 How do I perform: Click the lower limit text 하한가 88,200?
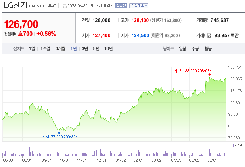(165, 35)
